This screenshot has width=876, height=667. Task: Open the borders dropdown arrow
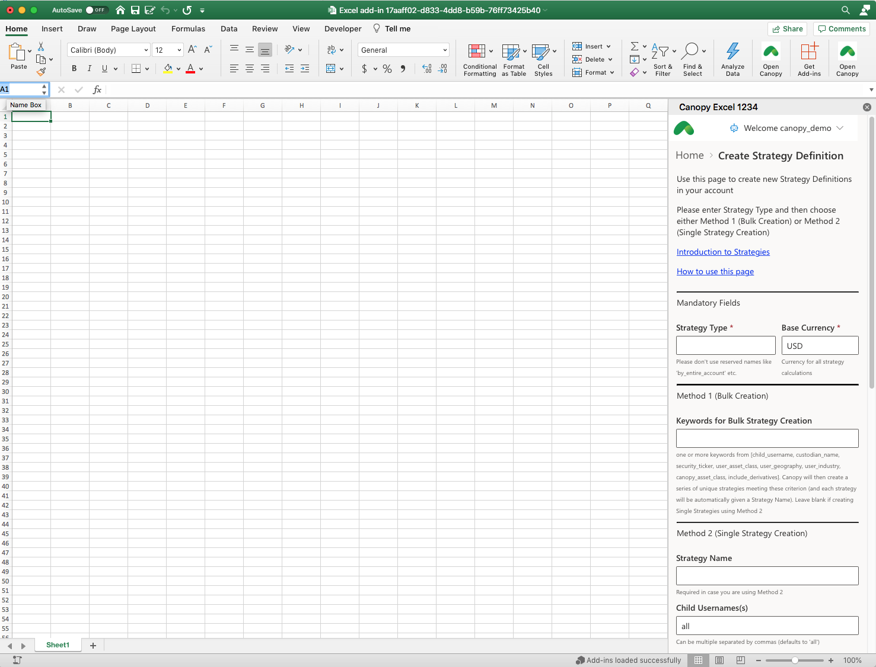point(147,69)
